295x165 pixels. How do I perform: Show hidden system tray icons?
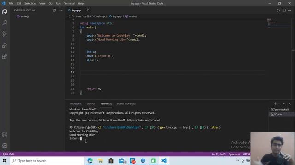(238, 161)
